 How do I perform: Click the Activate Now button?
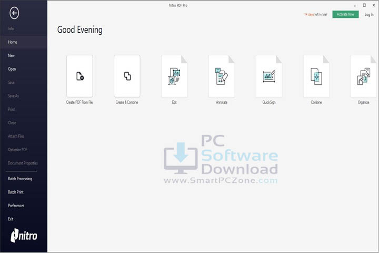point(345,14)
